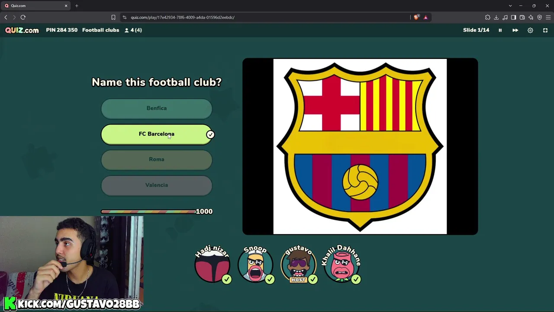Close the Quiz.com tab
The height and width of the screenshot is (312, 554).
(66, 6)
